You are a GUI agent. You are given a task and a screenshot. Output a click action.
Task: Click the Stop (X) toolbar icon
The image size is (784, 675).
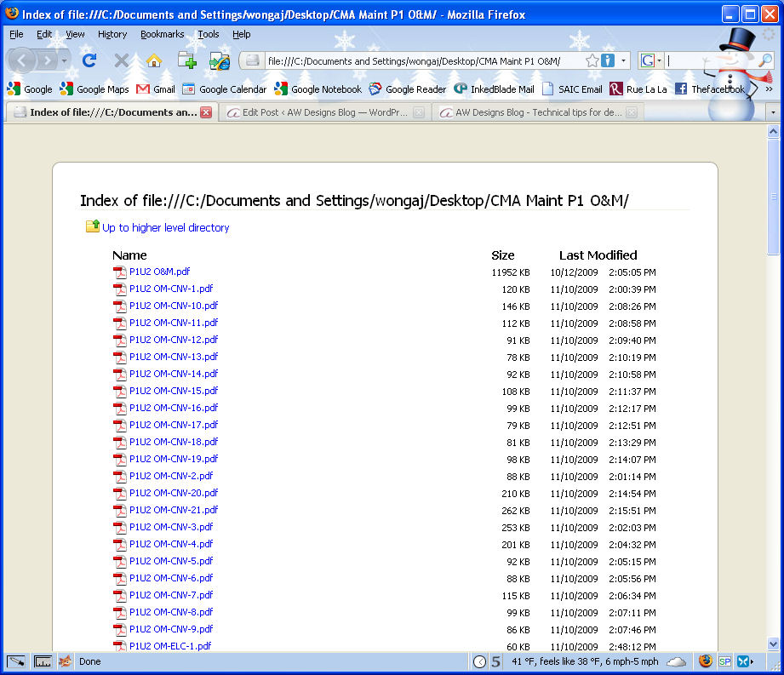coord(121,60)
